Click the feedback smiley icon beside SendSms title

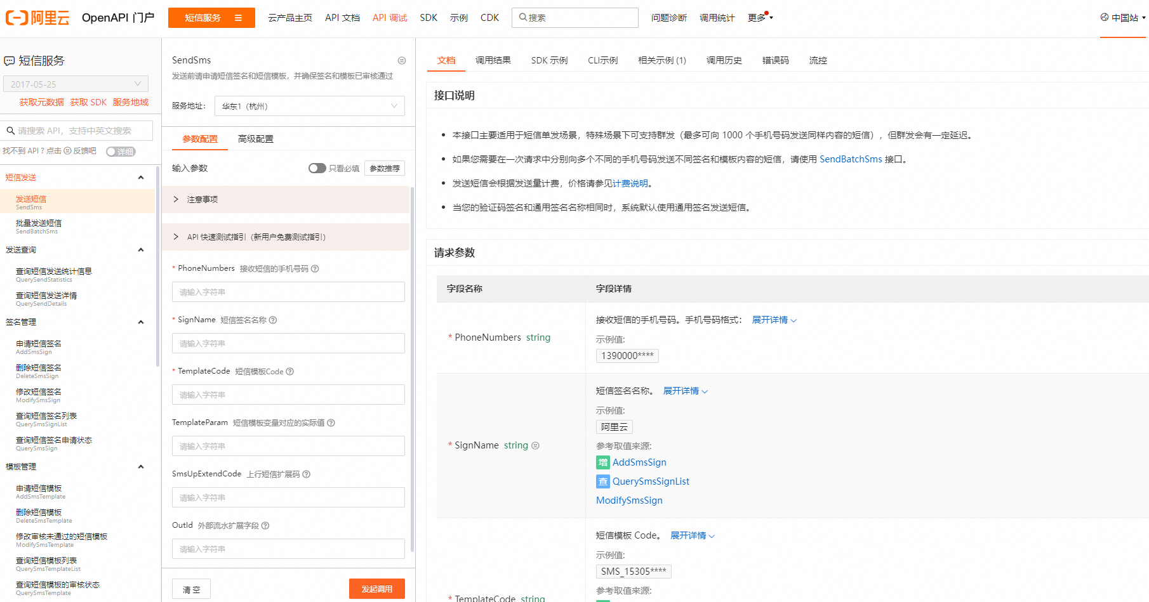[402, 61]
